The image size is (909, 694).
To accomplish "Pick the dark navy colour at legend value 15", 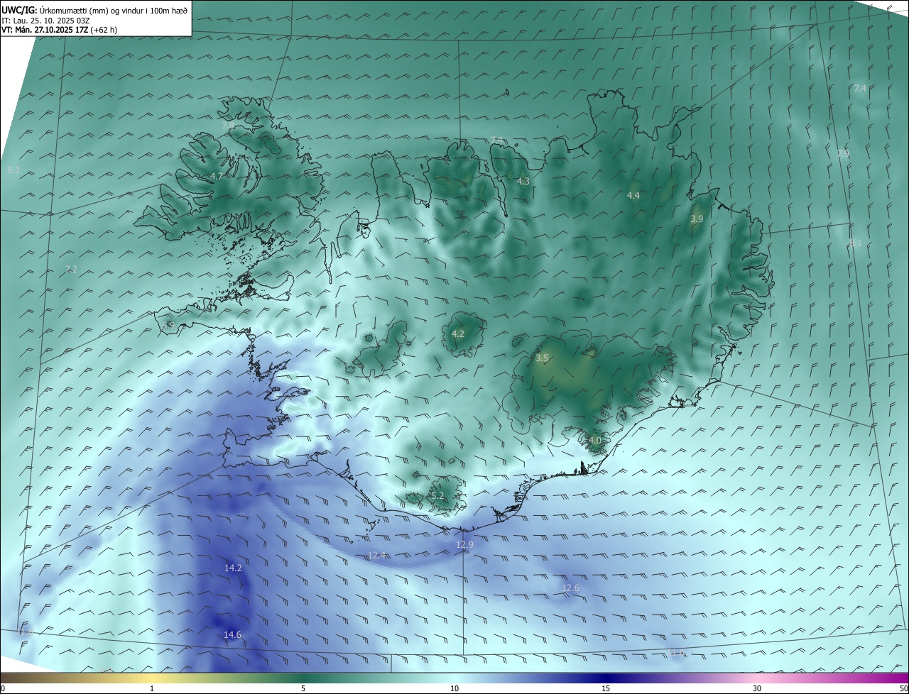I will (606, 678).
